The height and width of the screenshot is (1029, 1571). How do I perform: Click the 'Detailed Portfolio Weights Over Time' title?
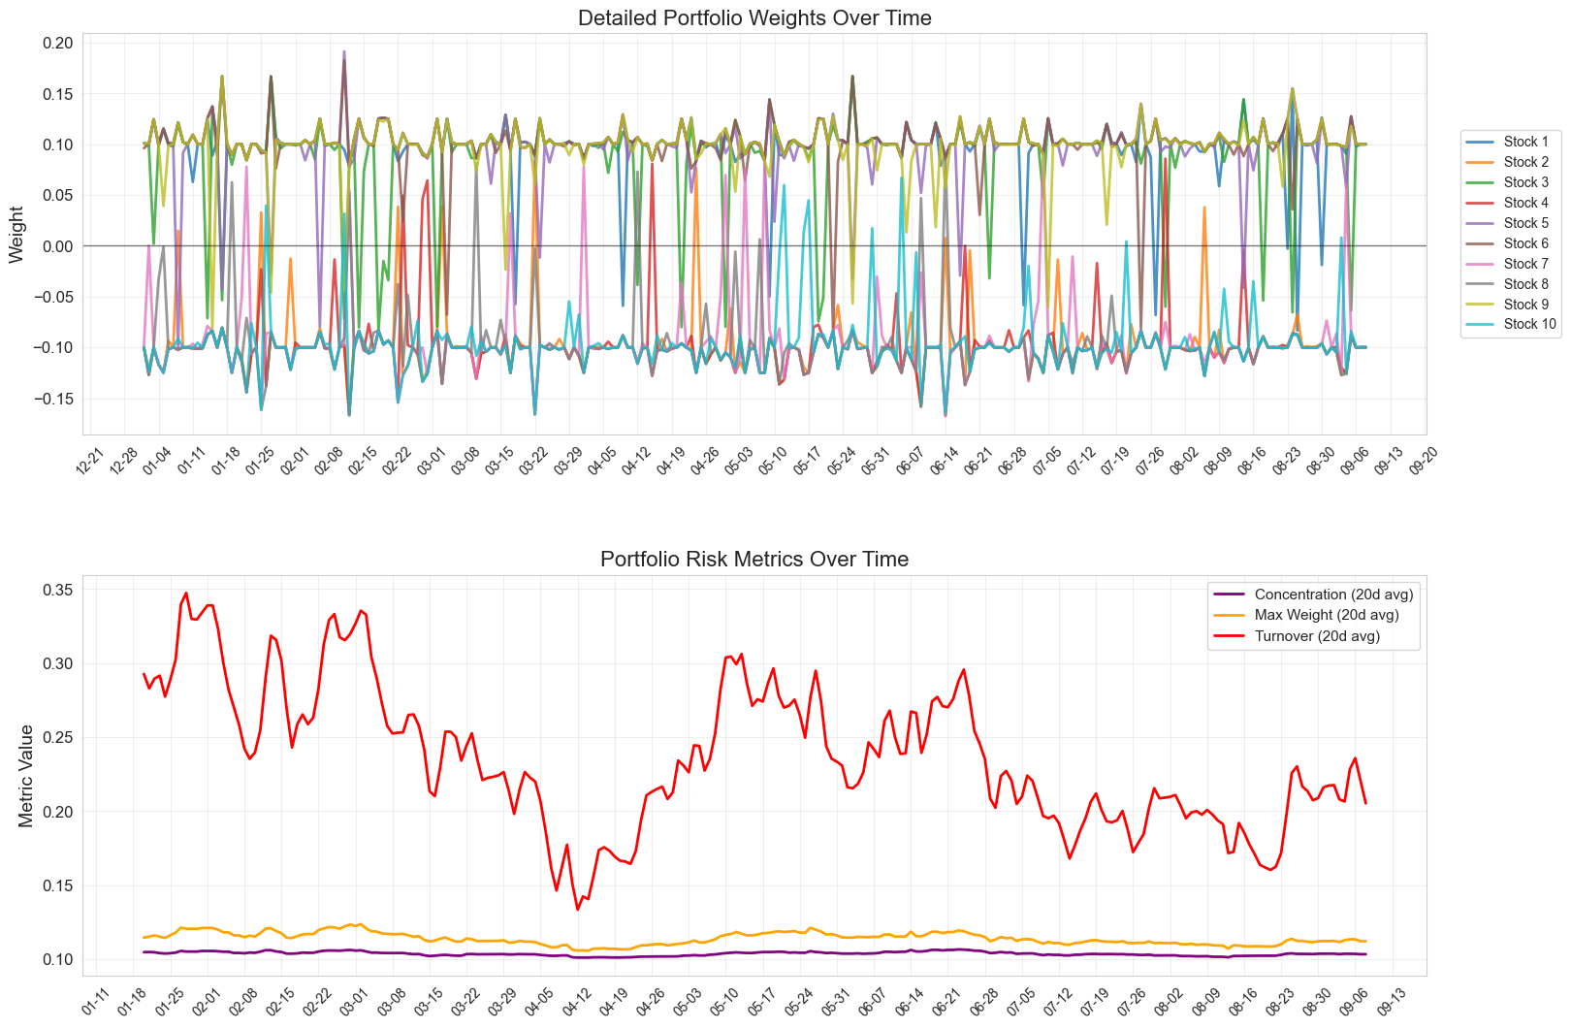pos(754,17)
